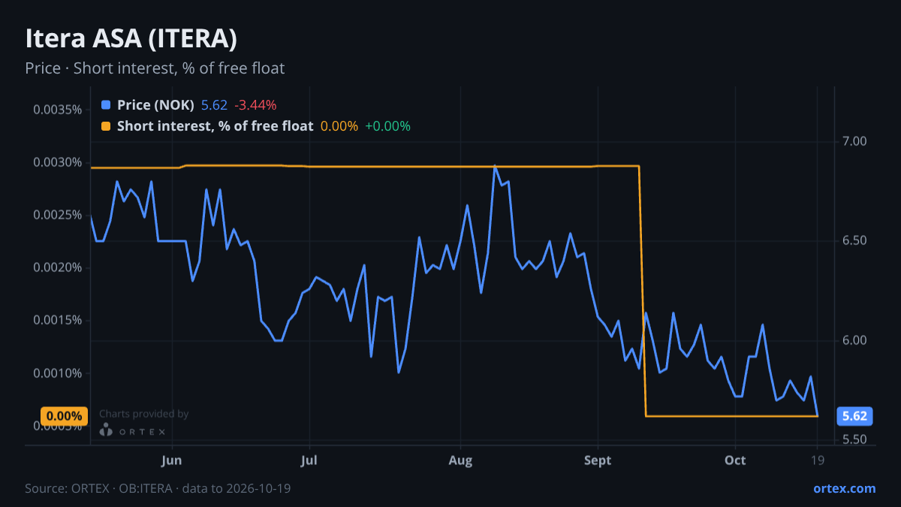This screenshot has width=901, height=507.
Task: Click the 19 date axis label
Action: click(x=817, y=460)
